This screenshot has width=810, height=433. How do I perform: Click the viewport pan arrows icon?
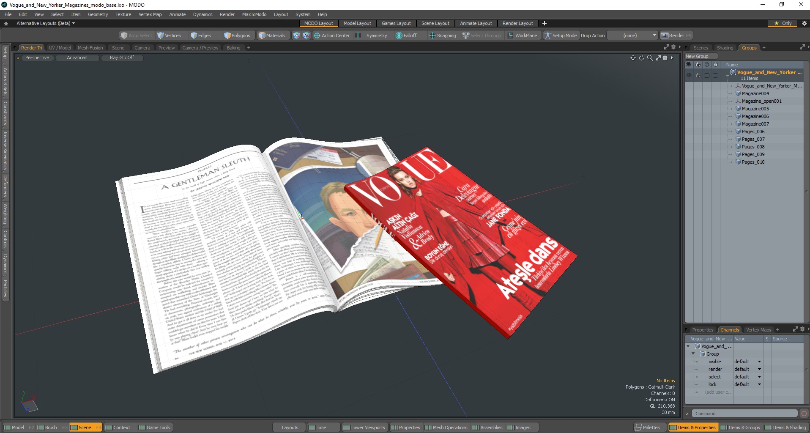(633, 58)
